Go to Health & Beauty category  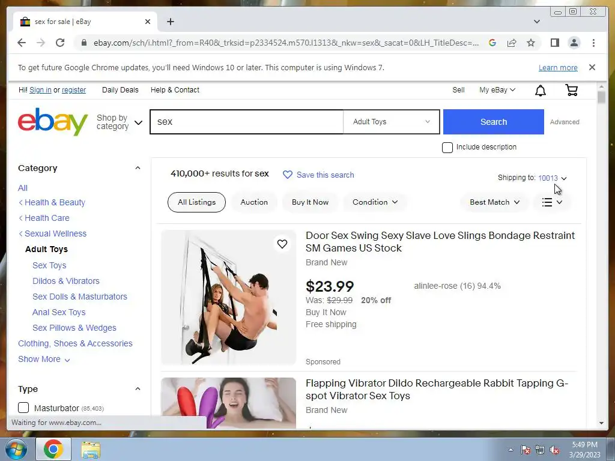(x=55, y=202)
